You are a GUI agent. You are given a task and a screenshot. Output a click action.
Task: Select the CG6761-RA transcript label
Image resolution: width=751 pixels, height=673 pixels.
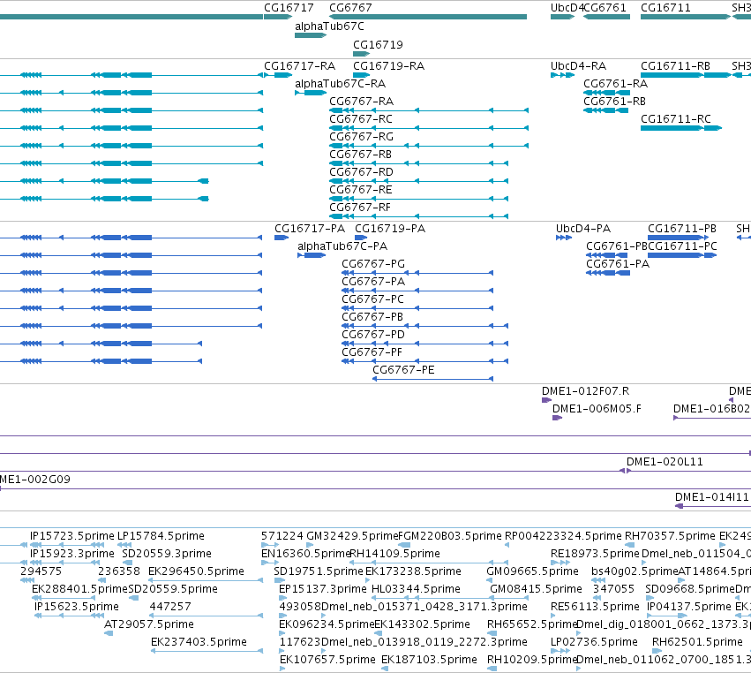[615, 83]
